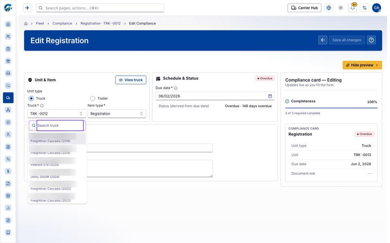
Task: Toggle light theme with the sun icon
Action: [341, 8]
